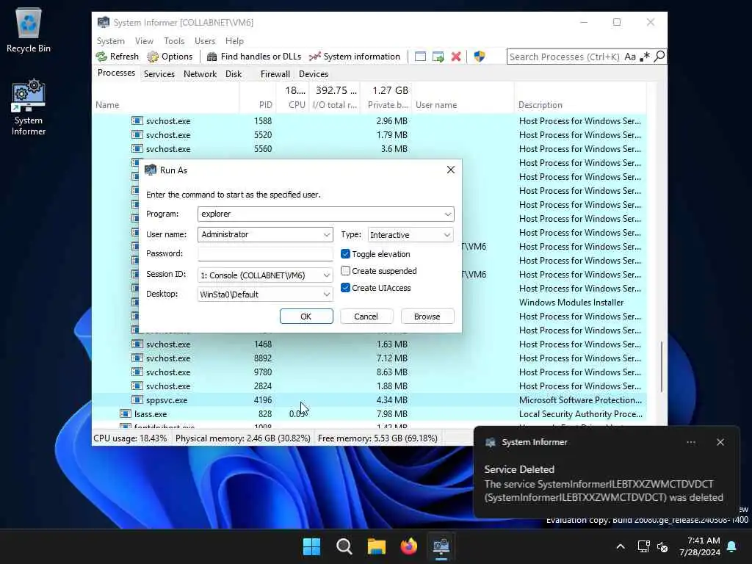Open File Explorer from the taskbar
The image size is (752, 564).
tap(377, 546)
